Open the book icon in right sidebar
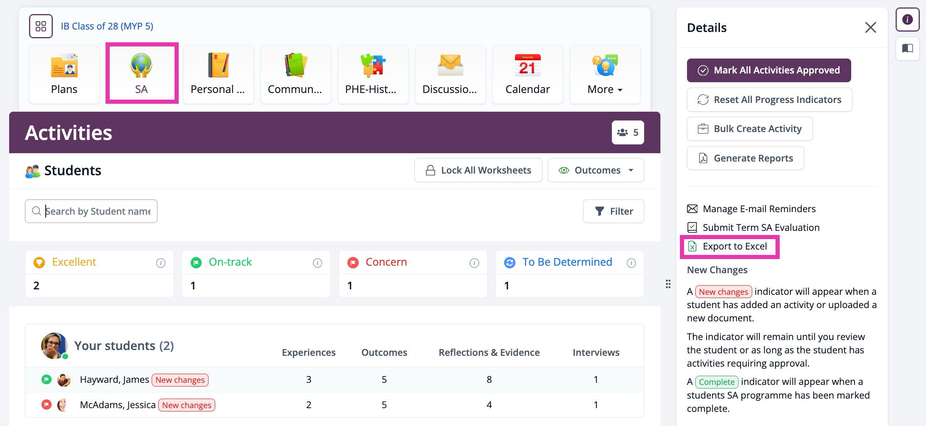Viewport: 926px width, 426px height. (907, 49)
